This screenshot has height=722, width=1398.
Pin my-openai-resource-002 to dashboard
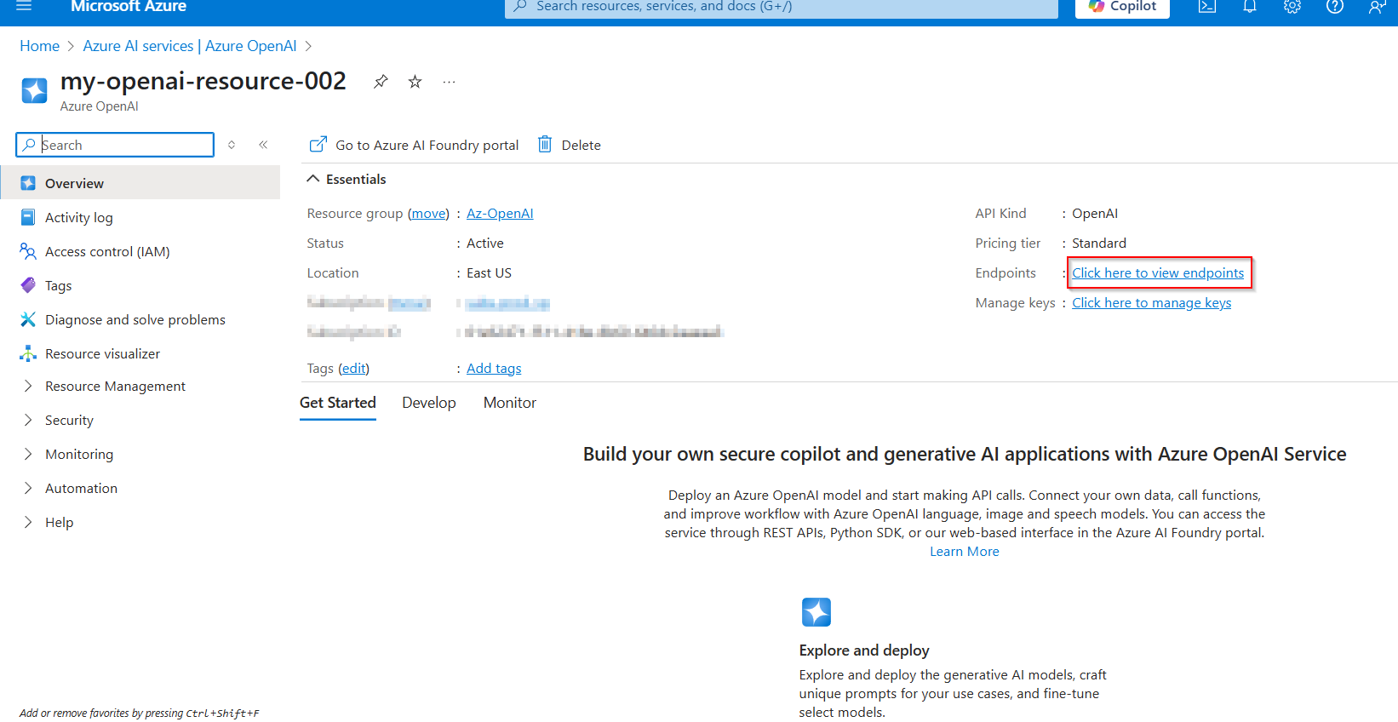point(381,82)
